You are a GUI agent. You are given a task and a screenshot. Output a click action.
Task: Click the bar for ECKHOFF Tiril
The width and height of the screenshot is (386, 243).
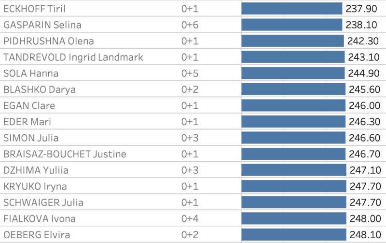coord(291,9)
